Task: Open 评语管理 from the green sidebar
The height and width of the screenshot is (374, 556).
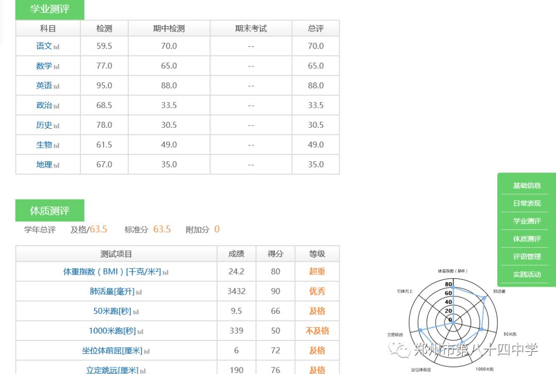Action: [x=527, y=257]
